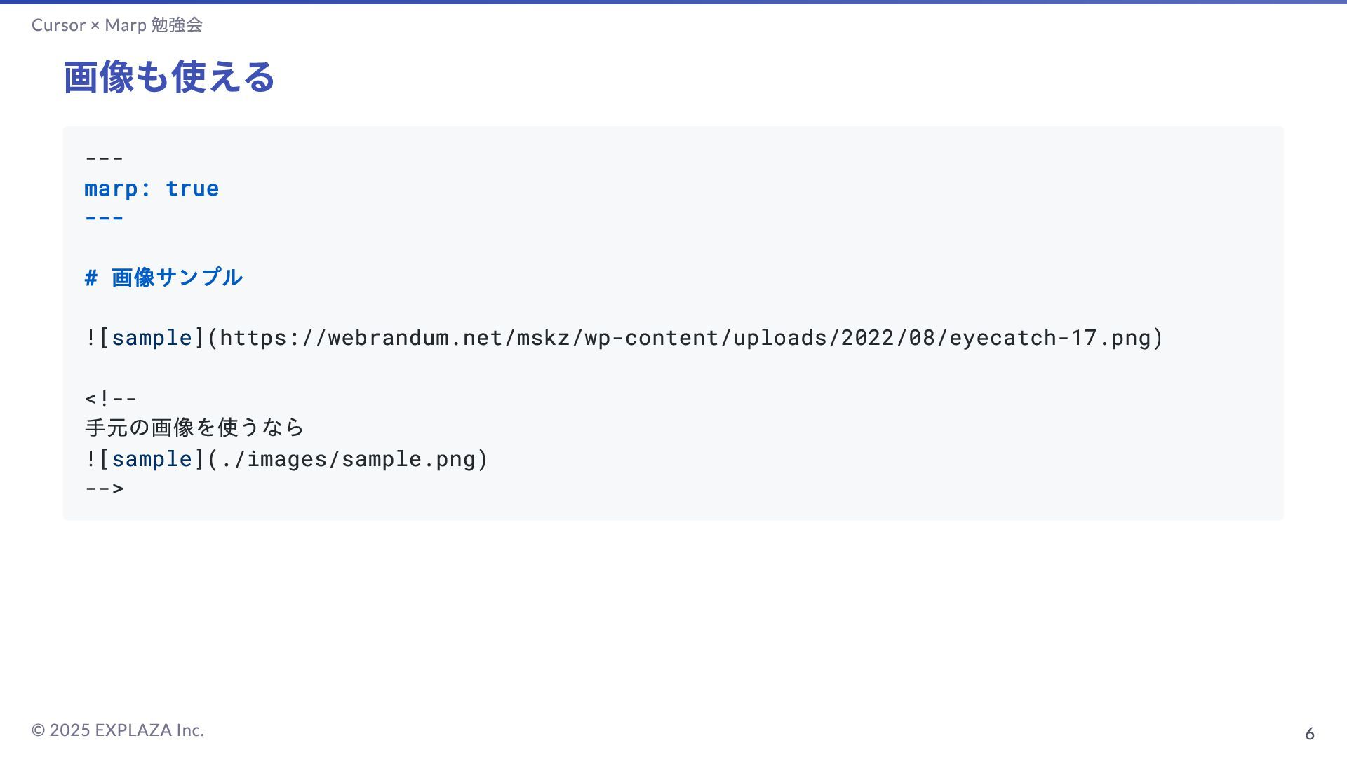Click the slide page number 6
The width and height of the screenshot is (1347, 757).
coord(1309,734)
